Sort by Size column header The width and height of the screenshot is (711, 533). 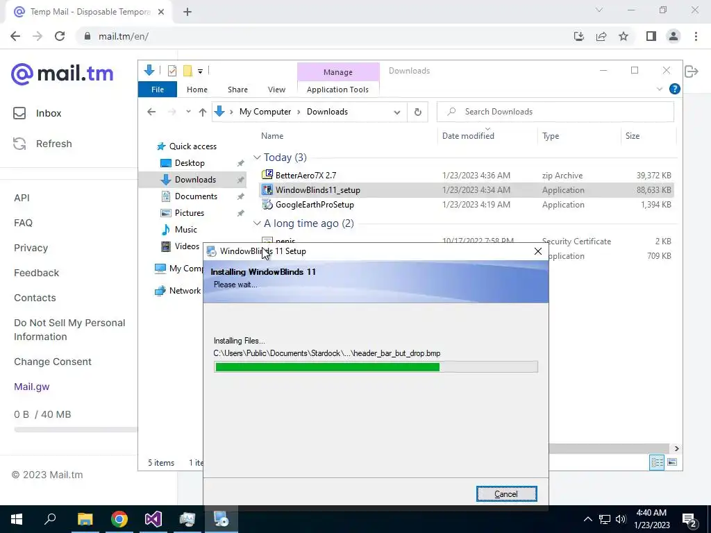click(632, 136)
